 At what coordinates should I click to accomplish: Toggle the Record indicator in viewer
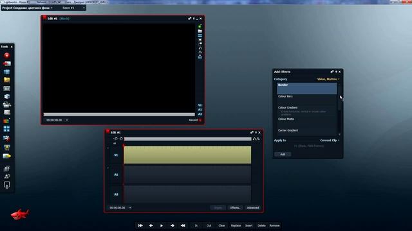(195, 120)
